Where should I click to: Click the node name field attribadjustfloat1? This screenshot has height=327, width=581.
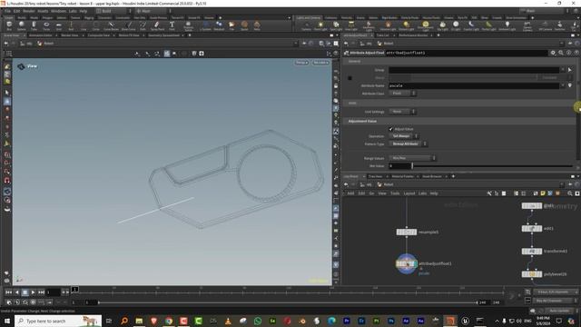pyautogui.click(x=466, y=53)
